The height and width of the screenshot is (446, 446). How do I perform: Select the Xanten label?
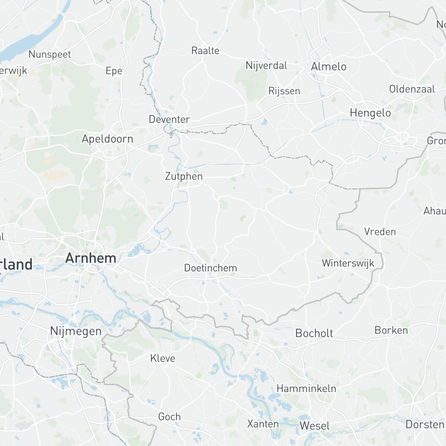tap(263, 424)
